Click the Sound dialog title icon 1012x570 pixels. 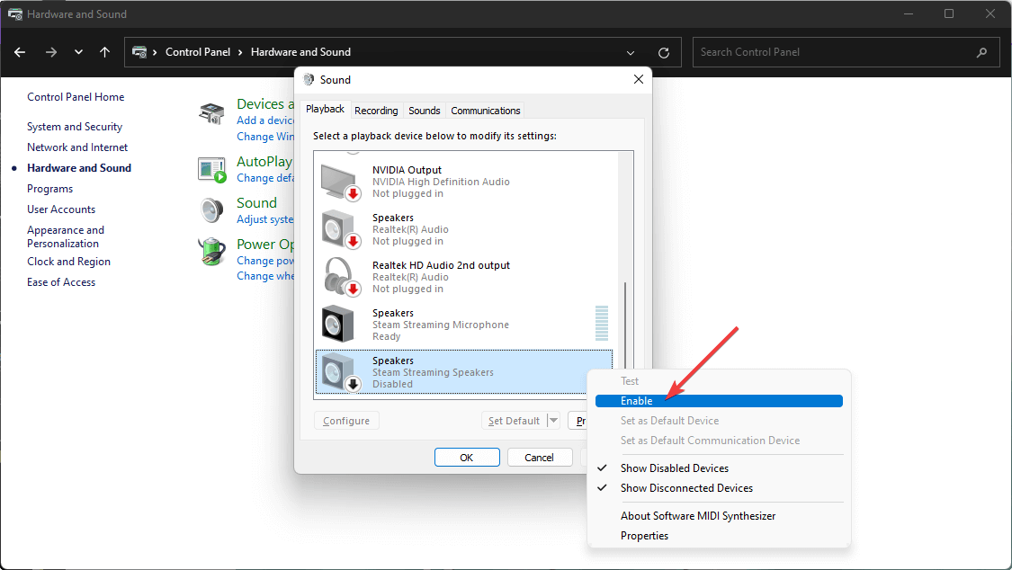[309, 79]
